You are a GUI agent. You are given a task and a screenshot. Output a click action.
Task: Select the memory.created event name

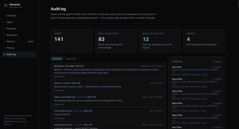(x=62, y=83)
